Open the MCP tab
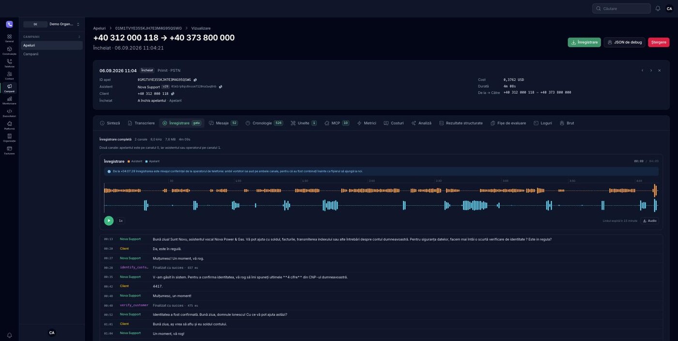Viewport: 678px width, 341px height. click(337, 123)
